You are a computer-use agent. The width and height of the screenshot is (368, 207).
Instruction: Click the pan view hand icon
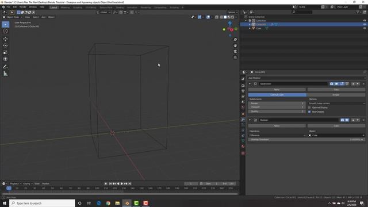pyautogui.click(x=235, y=45)
